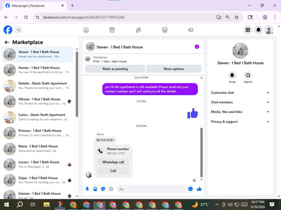Image resolution: width=281 pixels, height=210 pixels.
Task: Open Princess - 1 Bed 1 Bath House chat
Action: point(38,133)
